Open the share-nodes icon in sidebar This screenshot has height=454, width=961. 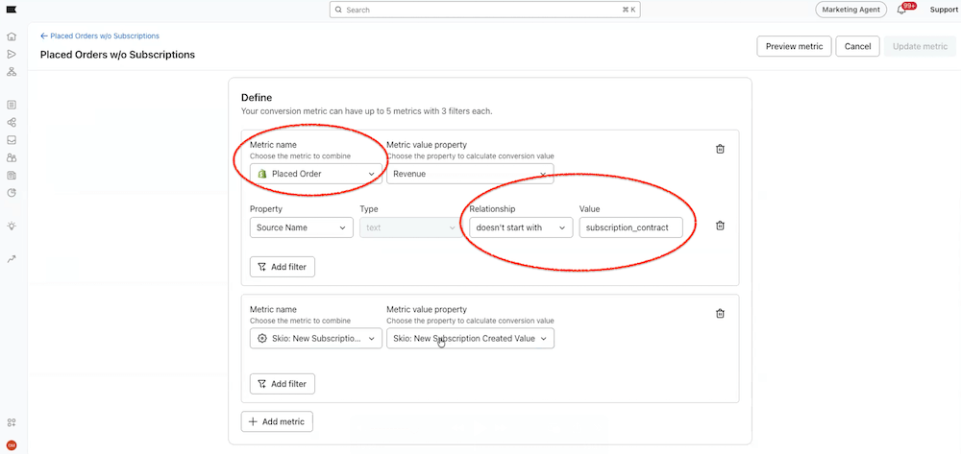coord(12,123)
